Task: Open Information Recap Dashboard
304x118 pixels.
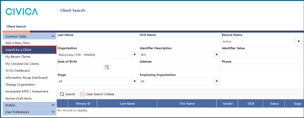Action: [x=29, y=78]
